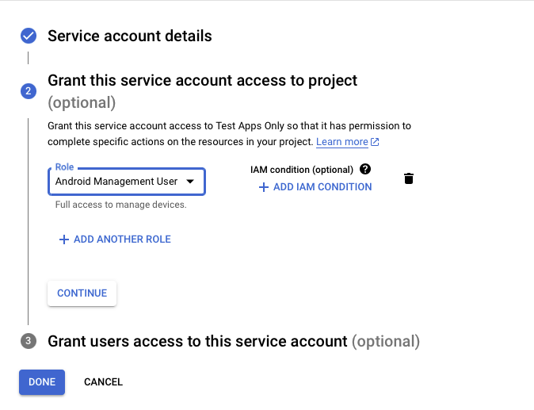This screenshot has height=410, width=534.
Task: Click ADD IAM CONDITION
Action: tap(315, 187)
